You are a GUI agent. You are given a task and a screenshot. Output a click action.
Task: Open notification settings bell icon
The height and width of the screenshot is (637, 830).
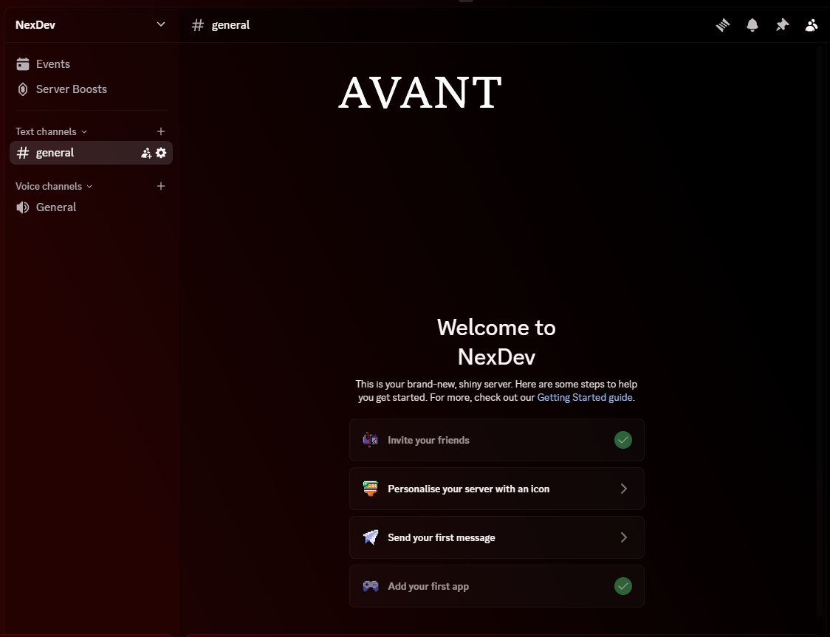coord(752,25)
